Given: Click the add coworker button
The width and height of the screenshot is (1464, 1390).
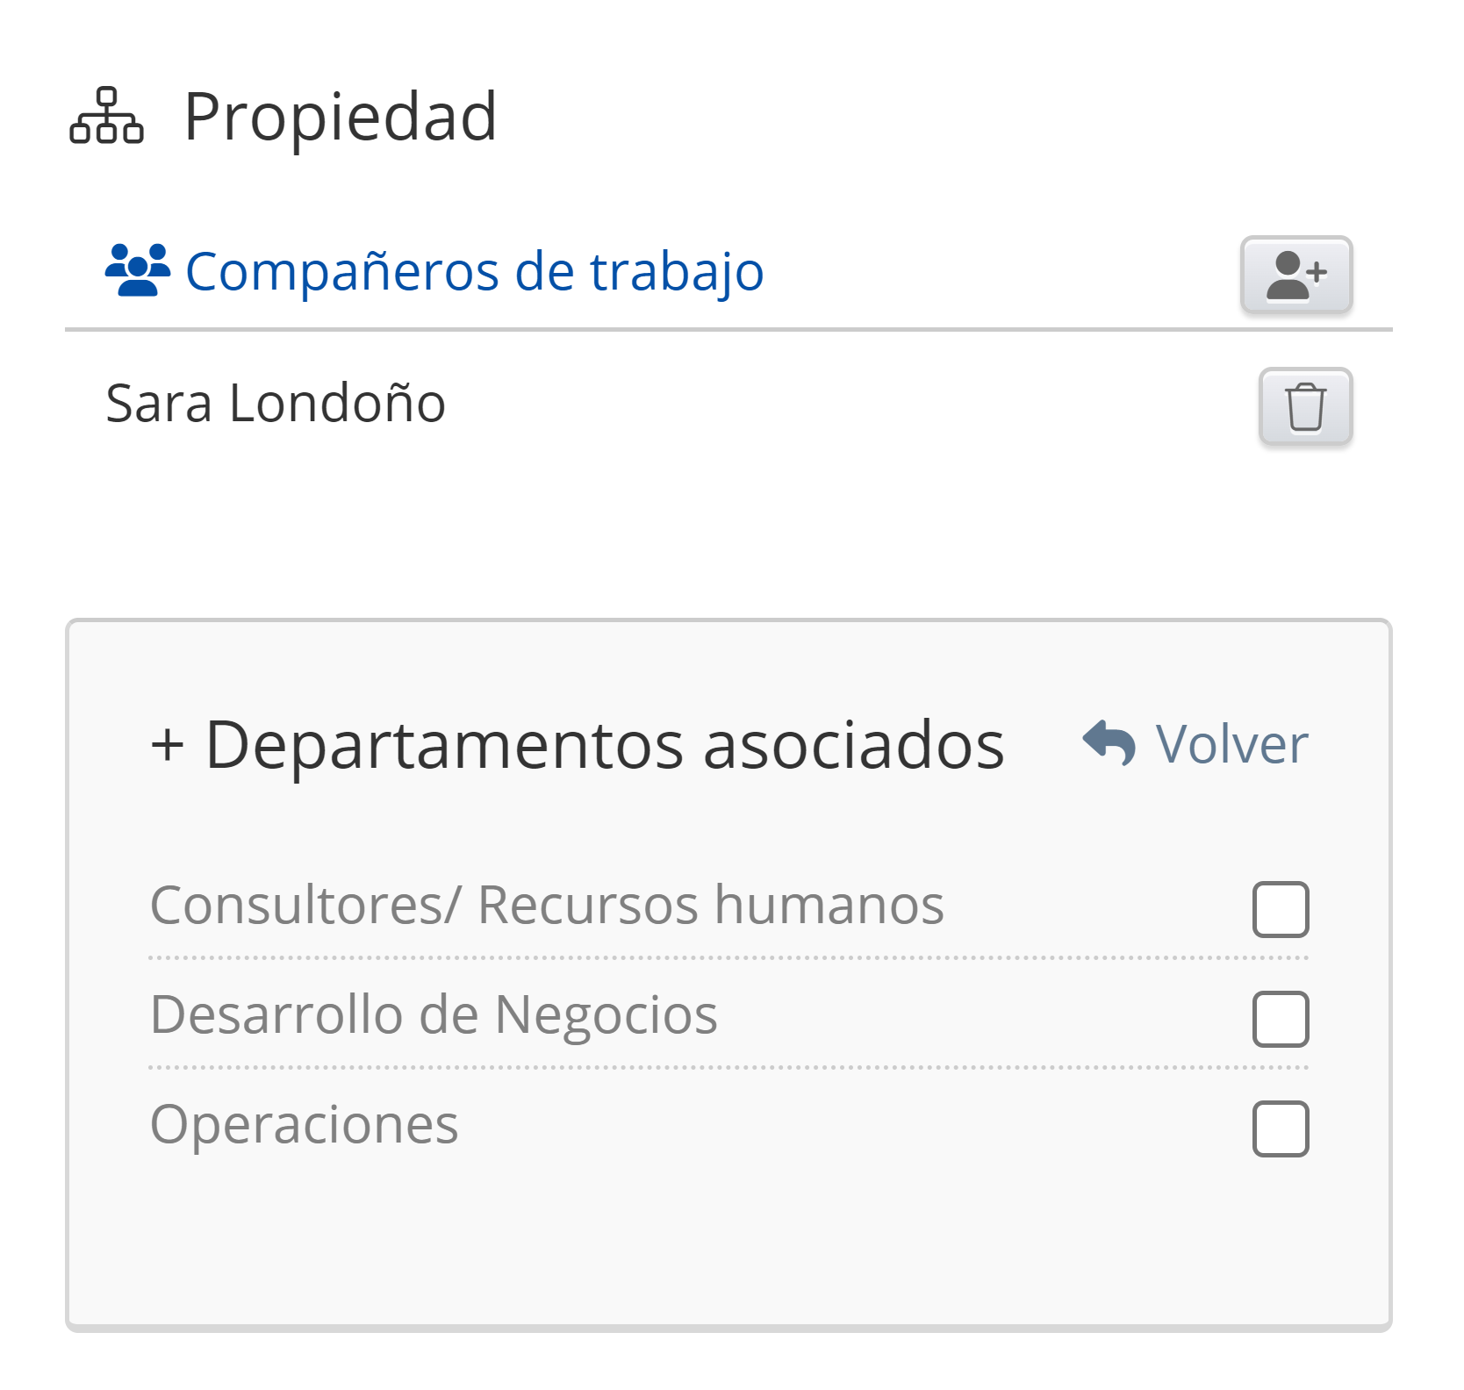Looking at the screenshot, I should [1295, 275].
